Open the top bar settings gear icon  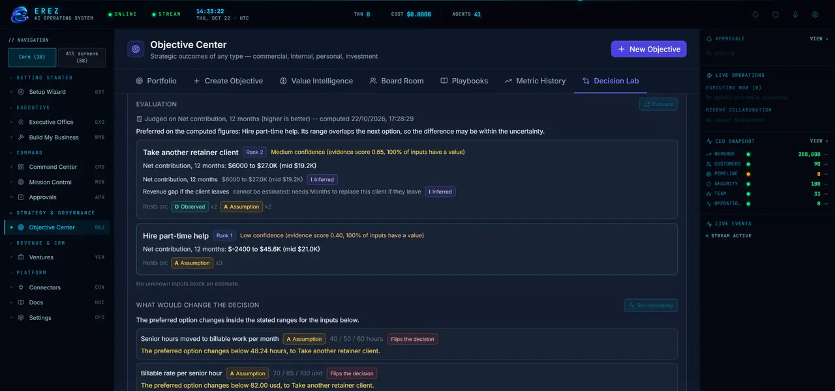click(815, 14)
